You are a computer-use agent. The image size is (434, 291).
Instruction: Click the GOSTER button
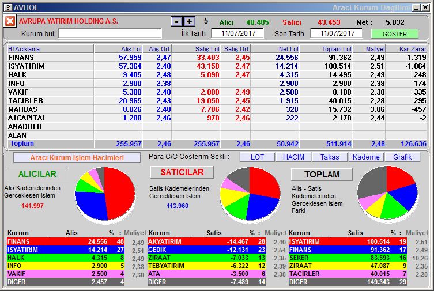pyautogui.click(x=394, y=34)
